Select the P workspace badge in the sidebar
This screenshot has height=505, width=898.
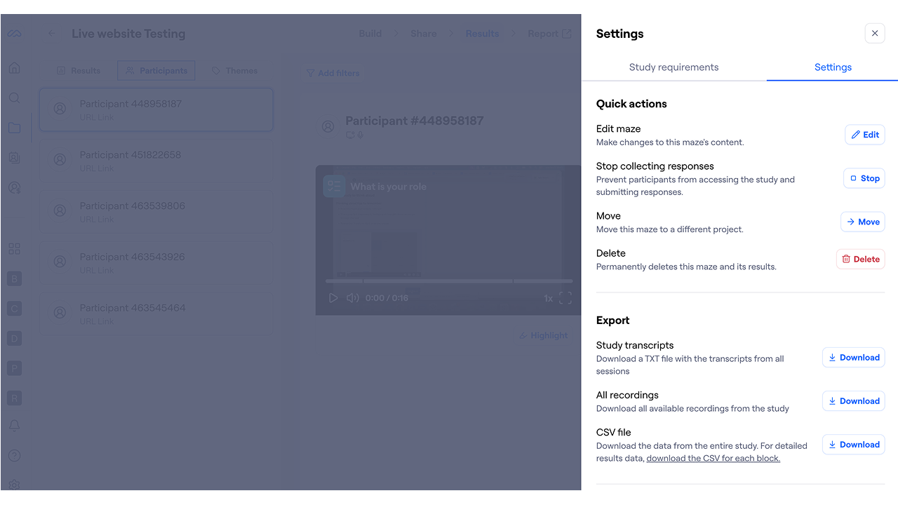click(x=15, y=368)
